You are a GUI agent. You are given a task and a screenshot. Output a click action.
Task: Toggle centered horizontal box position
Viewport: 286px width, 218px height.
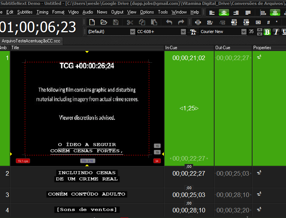click(275, 12)
